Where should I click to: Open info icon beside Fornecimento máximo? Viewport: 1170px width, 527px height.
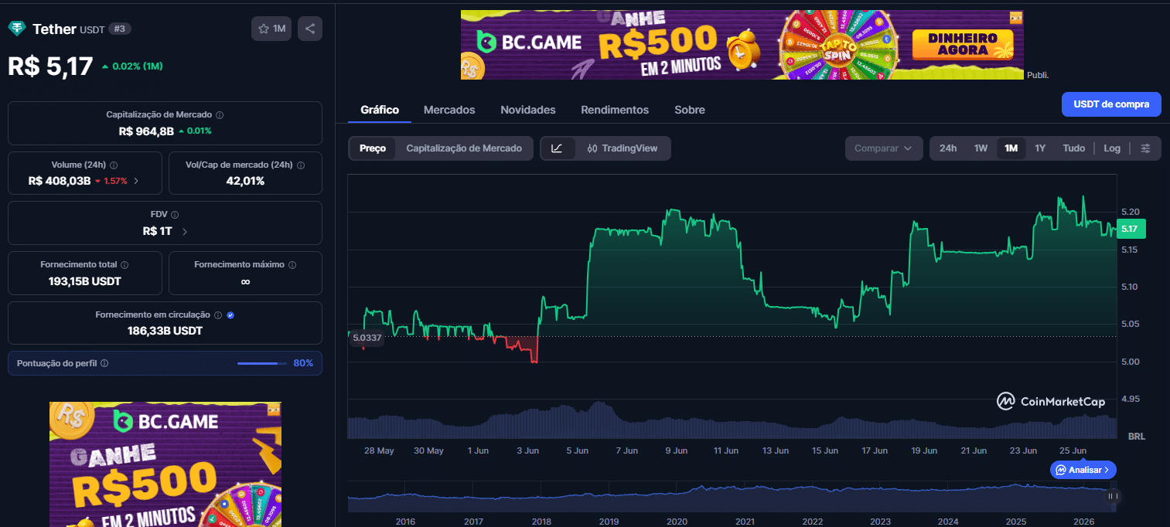pyautogui.click(x=292, y=264)
